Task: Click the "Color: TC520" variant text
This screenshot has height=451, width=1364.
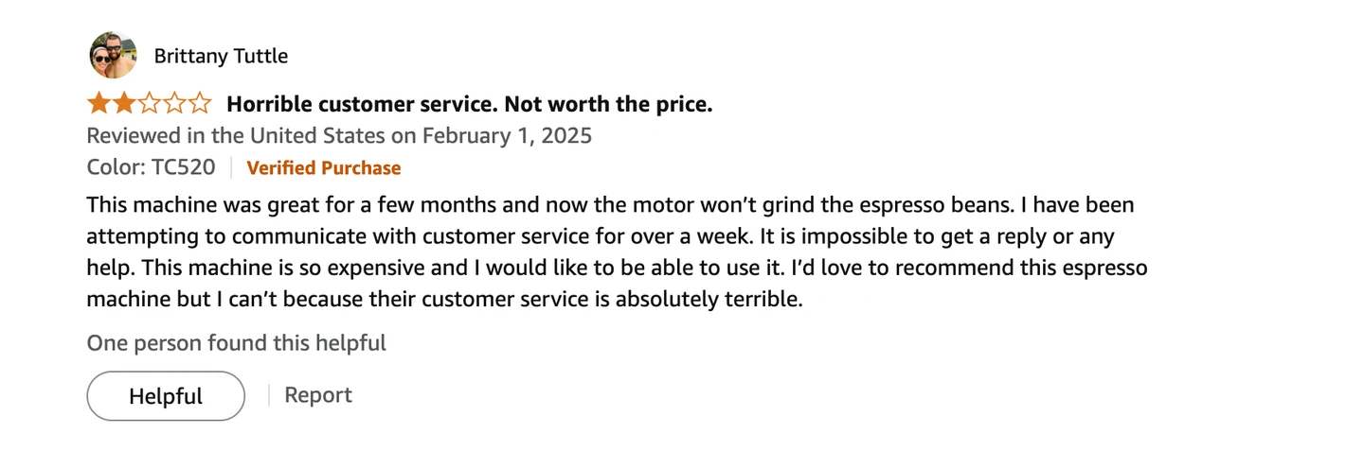Action: click(151, 167)
